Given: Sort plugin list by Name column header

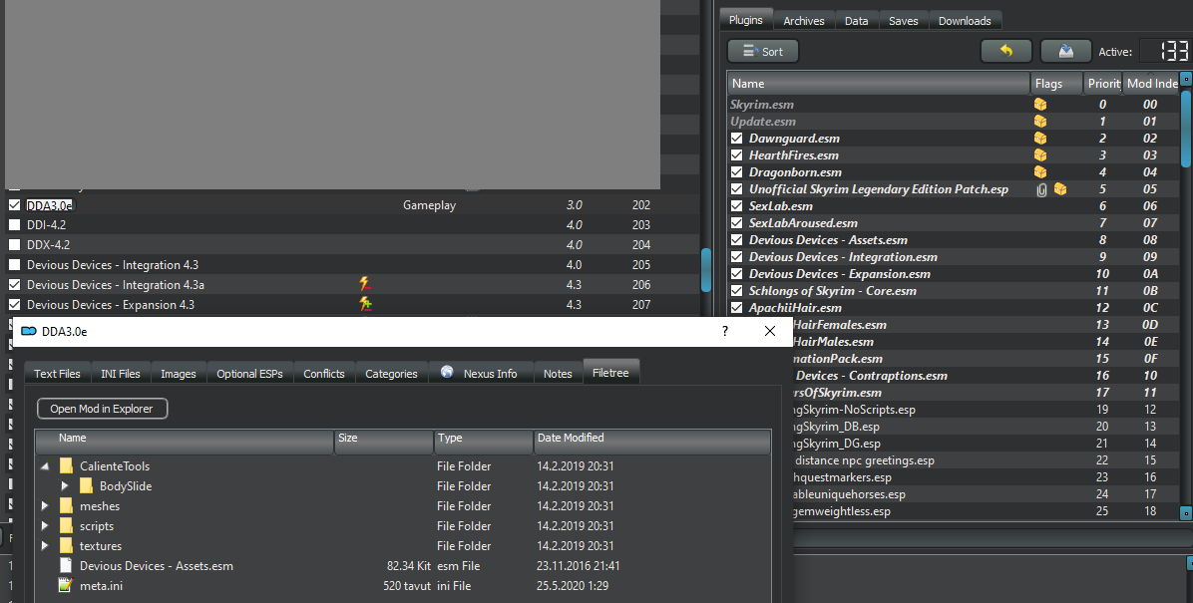Looking at the screenshot, I should point(879,84).
